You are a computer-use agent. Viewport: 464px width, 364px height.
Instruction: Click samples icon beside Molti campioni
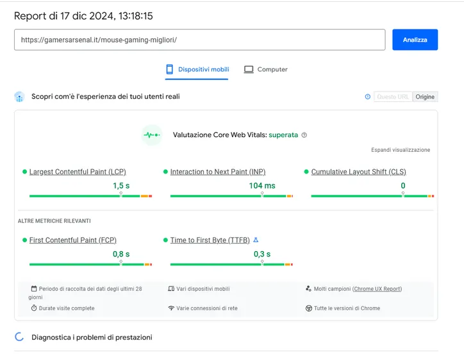pyautogui.click(x=308, y=288)
